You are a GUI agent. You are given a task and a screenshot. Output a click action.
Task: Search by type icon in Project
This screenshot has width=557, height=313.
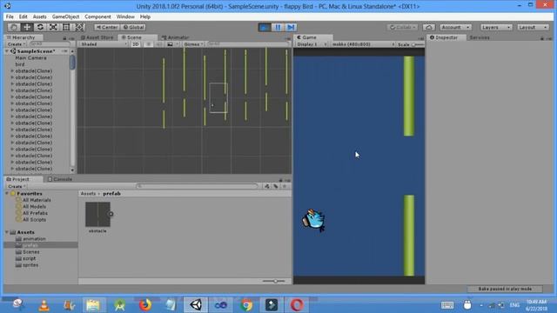click(267, 186)
